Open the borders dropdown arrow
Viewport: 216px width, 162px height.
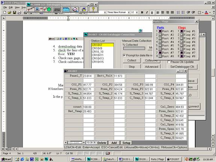click(203, 12)
